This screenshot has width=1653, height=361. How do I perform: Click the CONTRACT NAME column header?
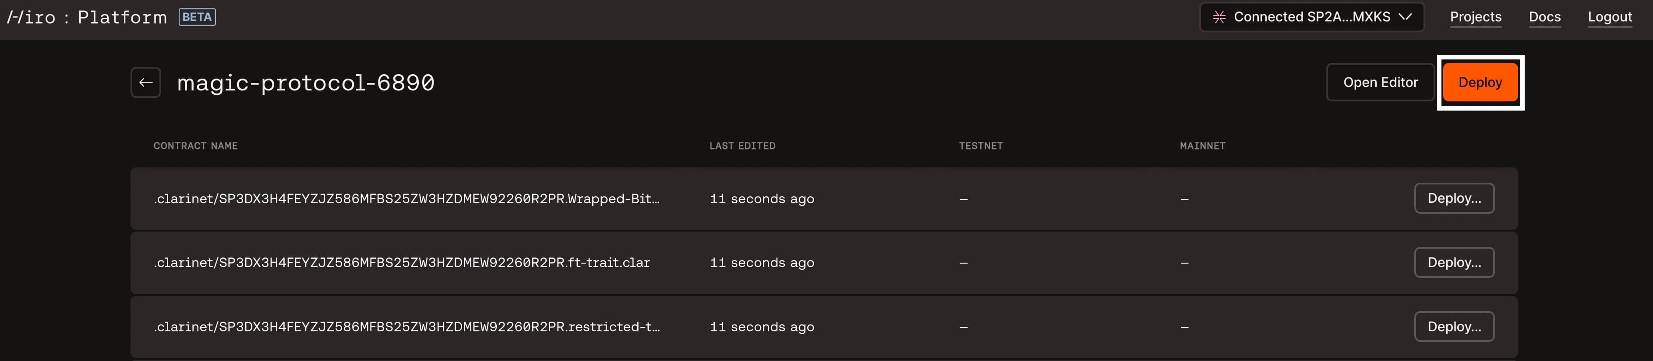coord(196,146)
